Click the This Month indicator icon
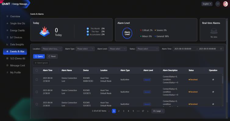 (88, 29)
